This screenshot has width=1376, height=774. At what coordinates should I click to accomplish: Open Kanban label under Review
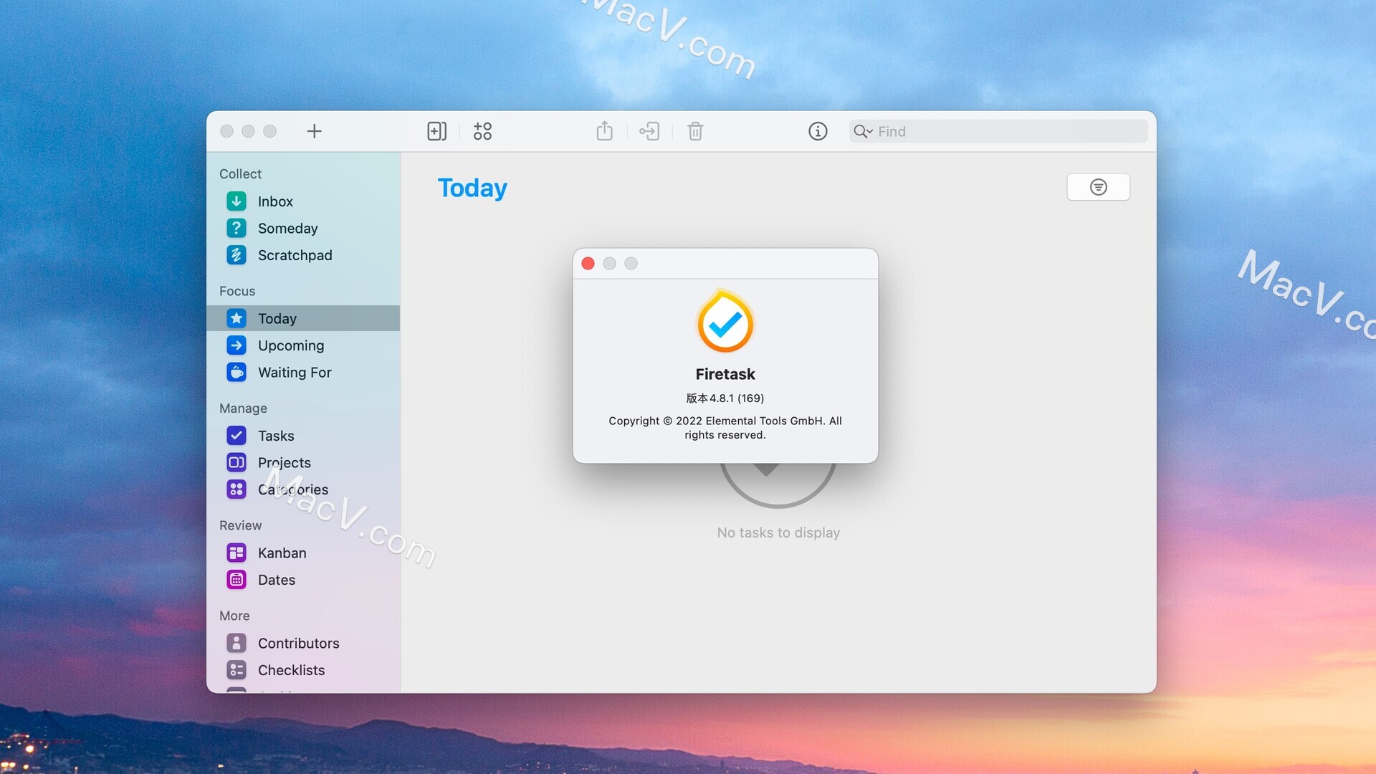point(282,553)
